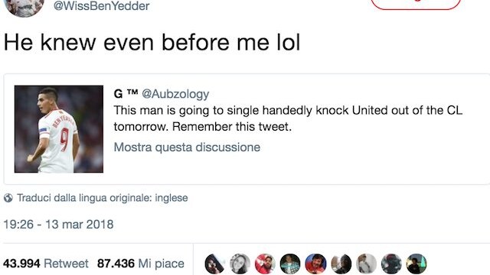The height and width of the screenshot is (275, 490).
Task: View the 87.436 Mi piace list
Action: point(141,264)
